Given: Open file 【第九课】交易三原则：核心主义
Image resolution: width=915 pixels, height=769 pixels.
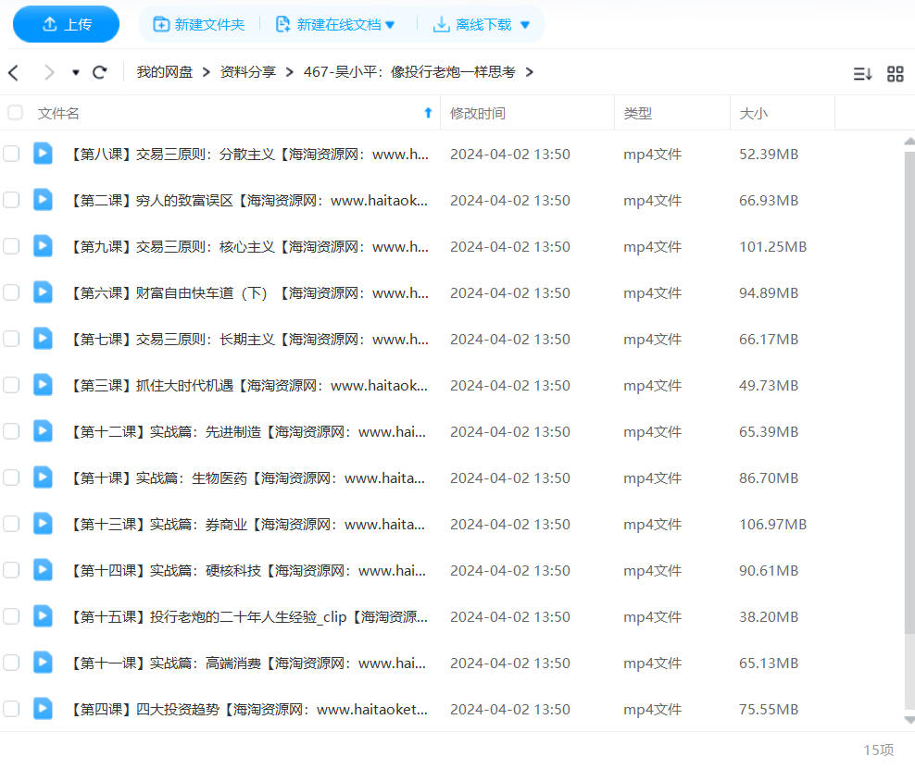Looking at the screenshot, I should (248, 246).
